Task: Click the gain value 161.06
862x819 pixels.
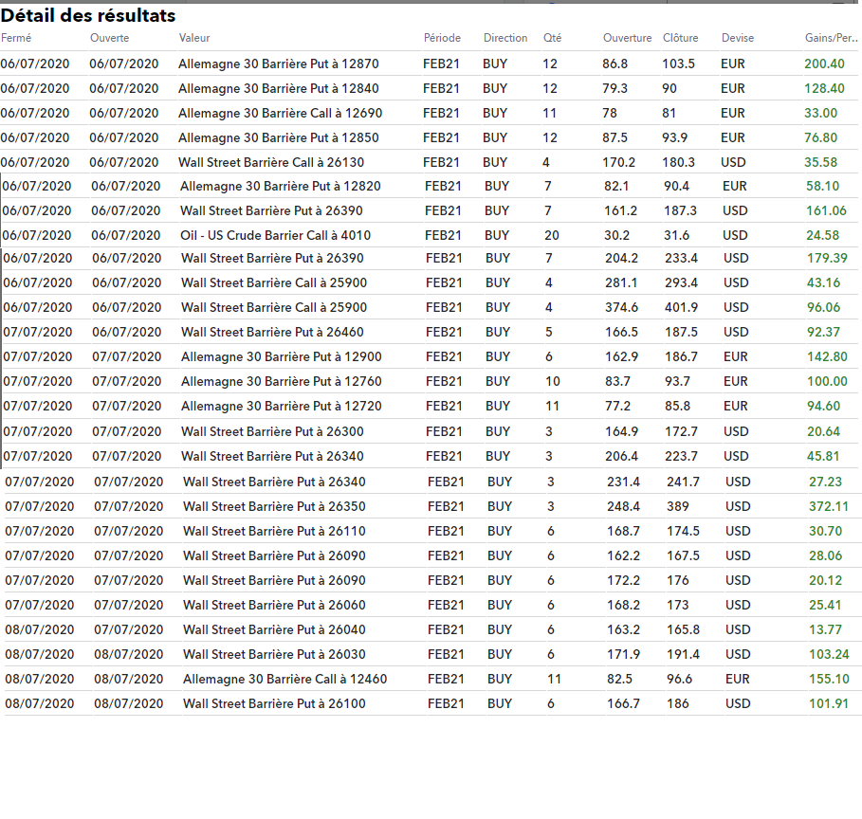Action: 826,211
